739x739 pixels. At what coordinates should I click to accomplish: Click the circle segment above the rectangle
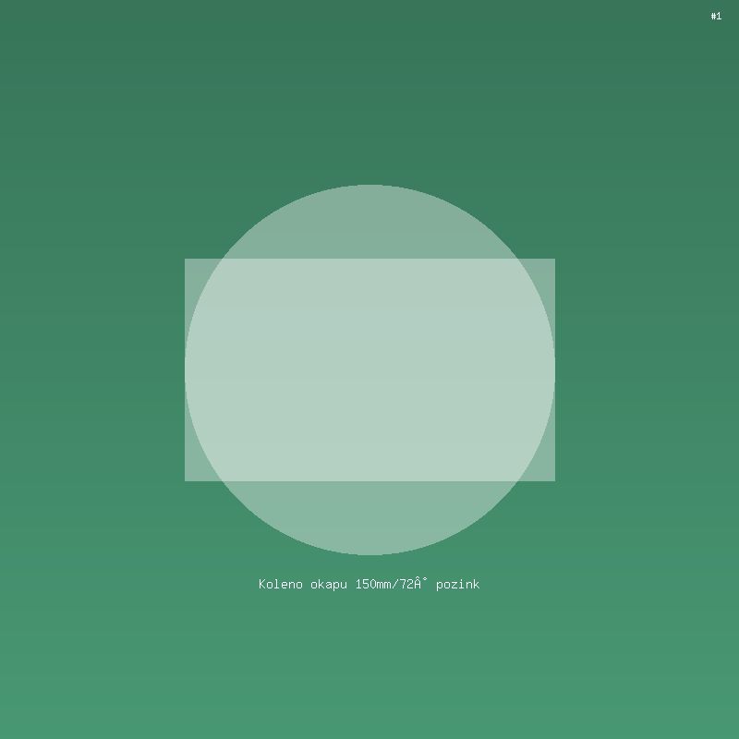click(x=369, y=222)
